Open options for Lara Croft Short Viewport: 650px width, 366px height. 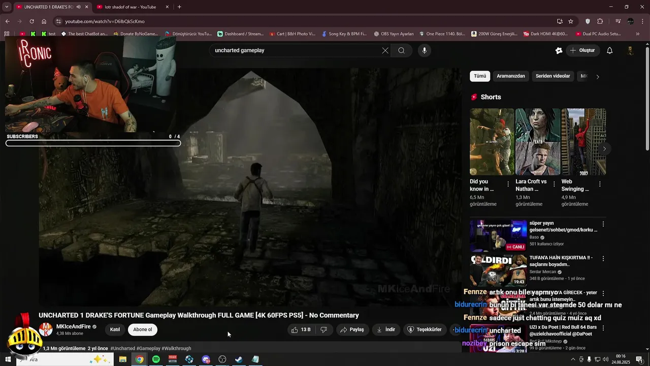coord(554,184)
